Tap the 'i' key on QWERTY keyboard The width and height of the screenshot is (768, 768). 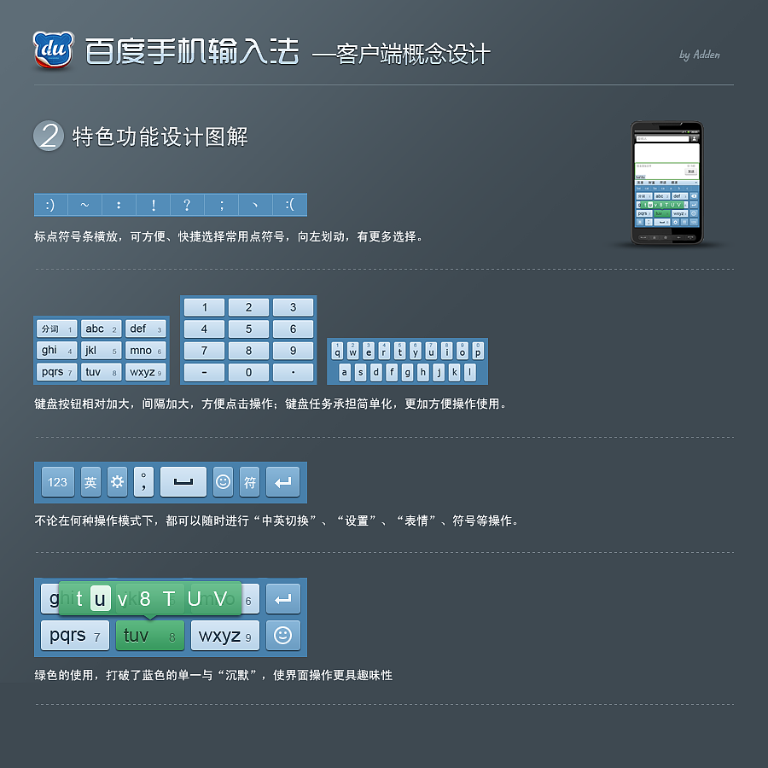tap(446, 352)
